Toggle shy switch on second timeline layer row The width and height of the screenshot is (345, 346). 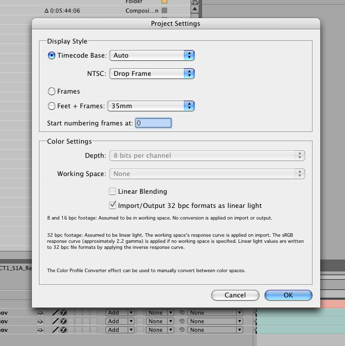(x=41, y=321)
